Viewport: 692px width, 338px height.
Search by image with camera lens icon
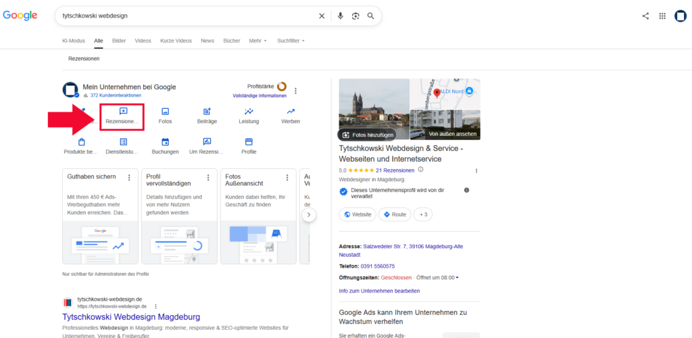coord(355,16)
